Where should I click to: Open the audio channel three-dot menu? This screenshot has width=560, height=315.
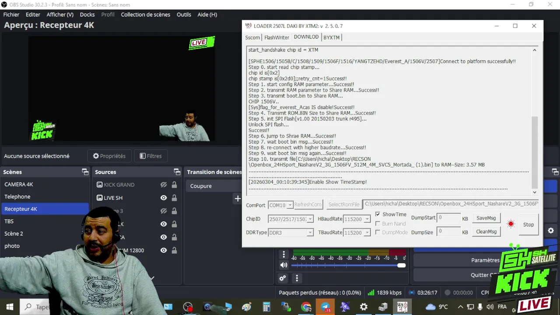(x=283, y=255)
